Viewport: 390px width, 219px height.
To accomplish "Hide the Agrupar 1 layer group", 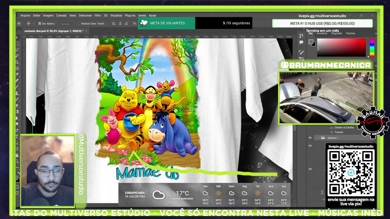I will tap(310, 138).
